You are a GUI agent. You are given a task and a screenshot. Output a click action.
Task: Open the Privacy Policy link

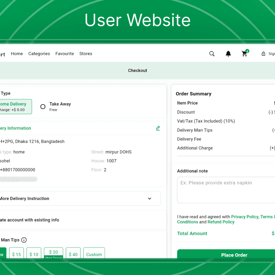tap(244, 217)
